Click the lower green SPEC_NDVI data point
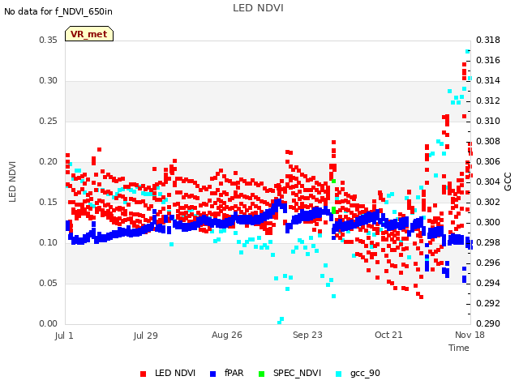 pyautogui.click(x=333, y=210)
